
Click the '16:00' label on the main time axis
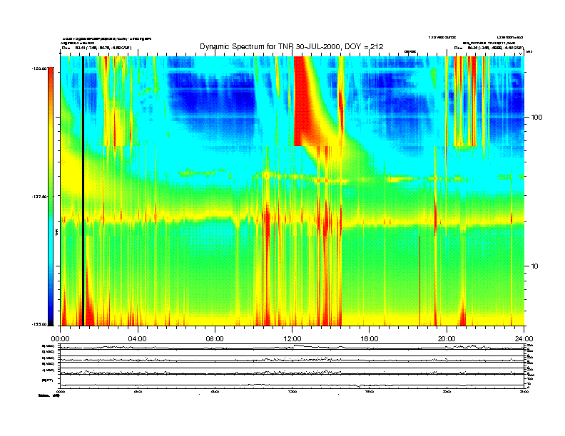[370, 339]
